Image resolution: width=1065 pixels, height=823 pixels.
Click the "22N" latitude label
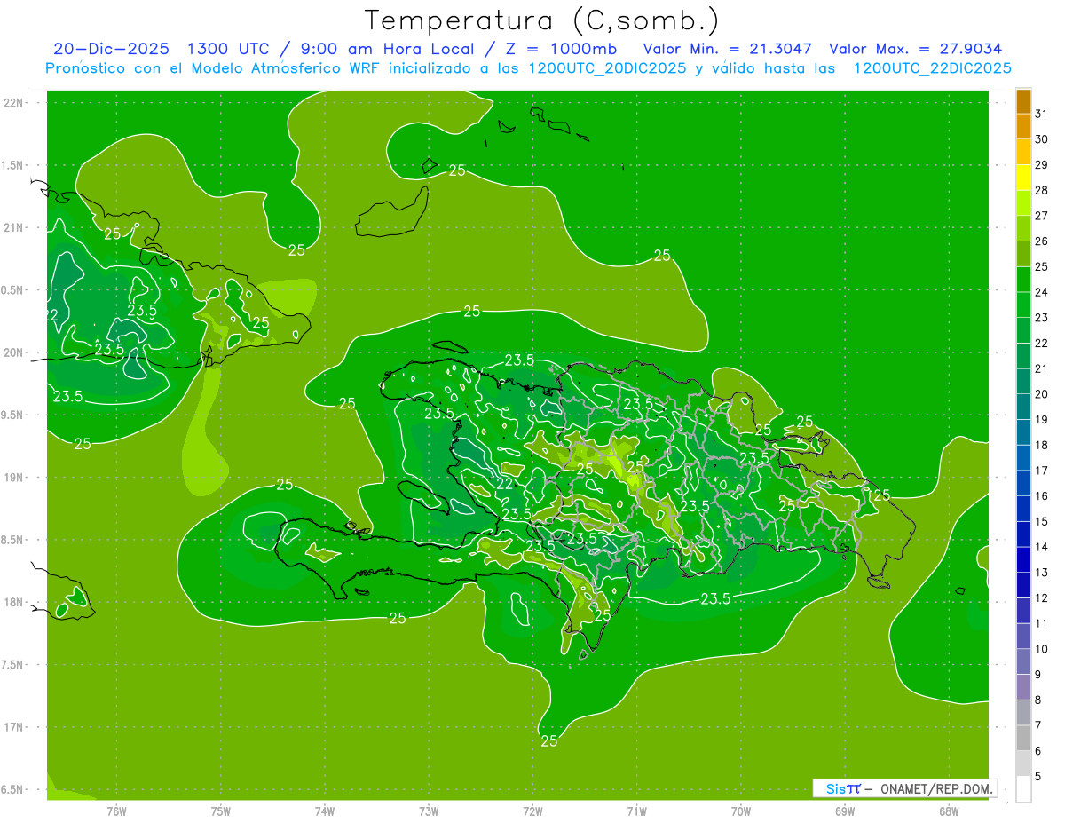[x=13, y=103]
